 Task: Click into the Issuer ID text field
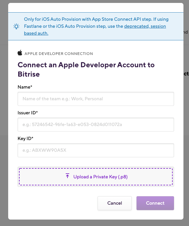point(96,125)
